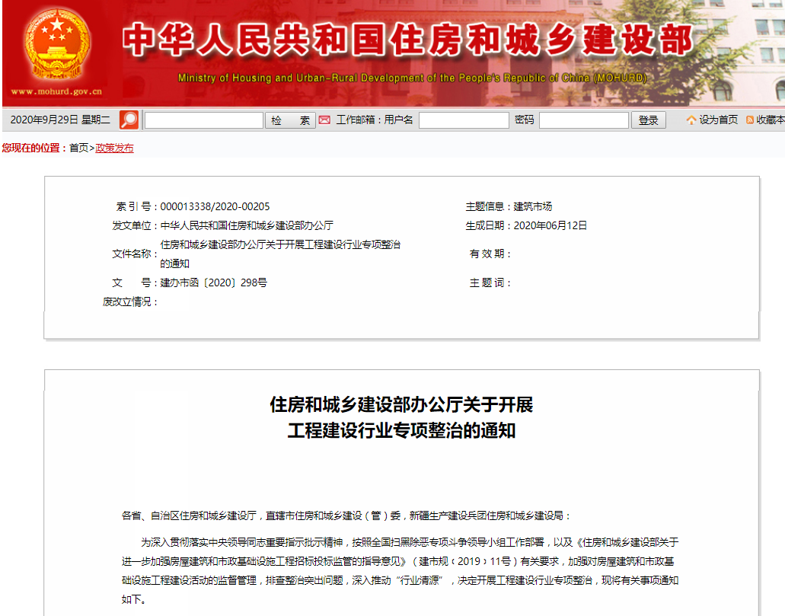Click the national emblem logo
This screenshot has height=616, width=785.
56,44
